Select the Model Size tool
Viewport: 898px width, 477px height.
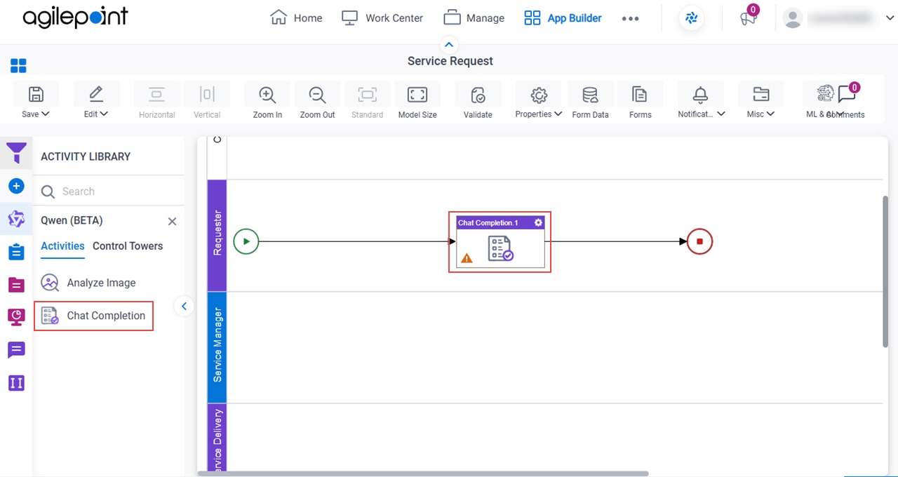pyautogui.click(x=417, y=95)
